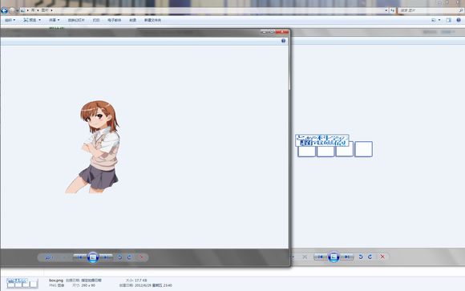Click the box.png thumbnail in details pane
465x291 pixels.
tap(22, 283)
